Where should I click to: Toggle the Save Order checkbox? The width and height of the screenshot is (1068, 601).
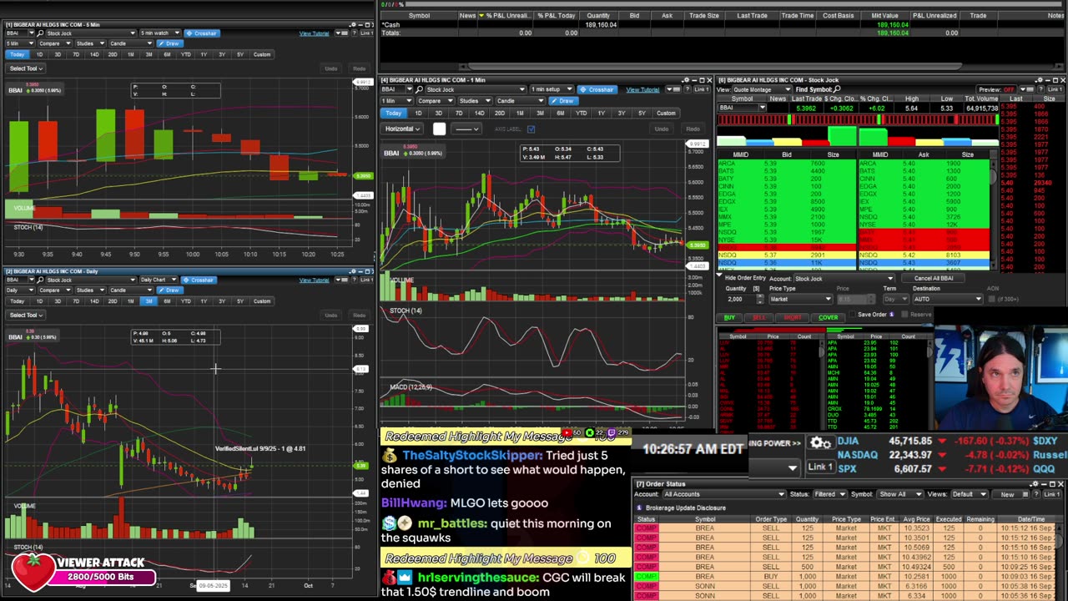pos(853,315)
